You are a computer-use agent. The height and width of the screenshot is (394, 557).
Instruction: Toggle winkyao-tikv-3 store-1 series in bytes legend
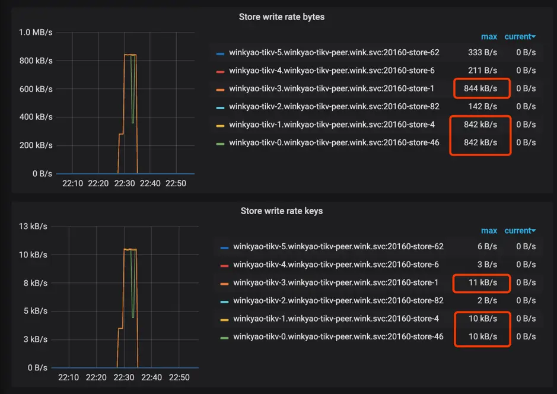332,88
